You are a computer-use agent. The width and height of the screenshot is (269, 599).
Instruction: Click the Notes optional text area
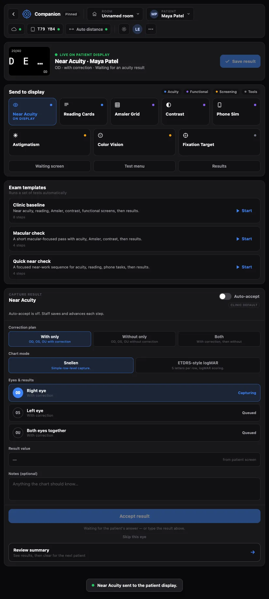pos(134,489)
